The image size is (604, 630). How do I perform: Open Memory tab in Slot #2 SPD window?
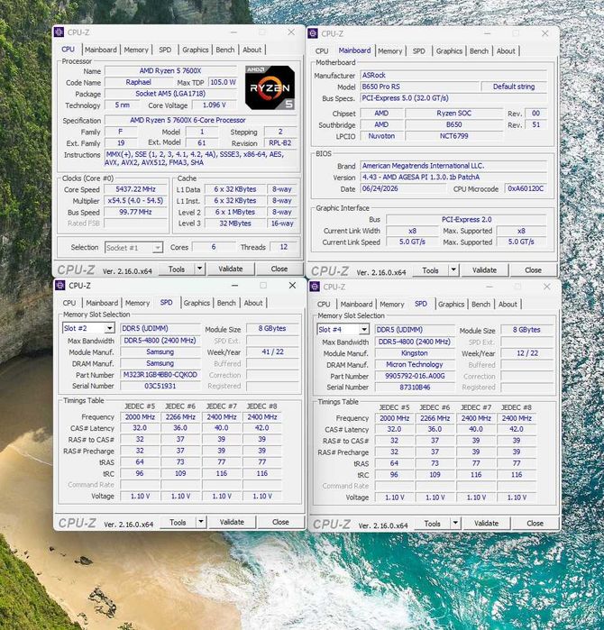pyautogui.click(x=137, y=303)
